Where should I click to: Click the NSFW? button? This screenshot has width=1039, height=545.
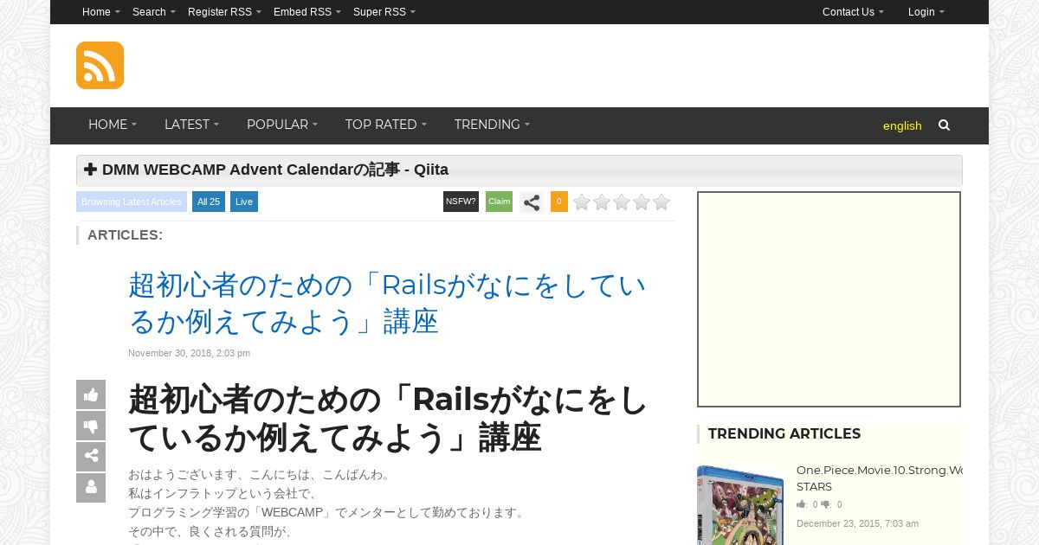461,202
